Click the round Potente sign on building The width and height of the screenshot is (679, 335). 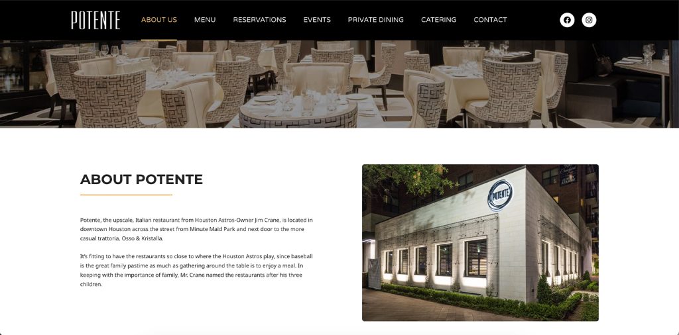pyautogui.click(x=500, y=195)
